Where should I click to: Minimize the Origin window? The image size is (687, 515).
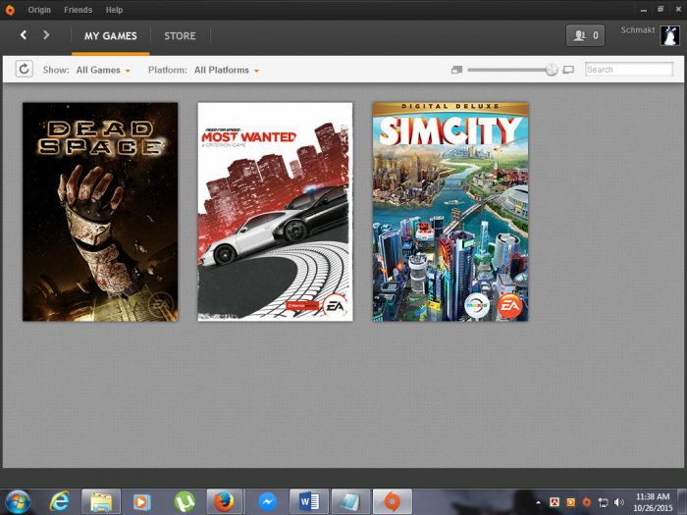(644, 10)
